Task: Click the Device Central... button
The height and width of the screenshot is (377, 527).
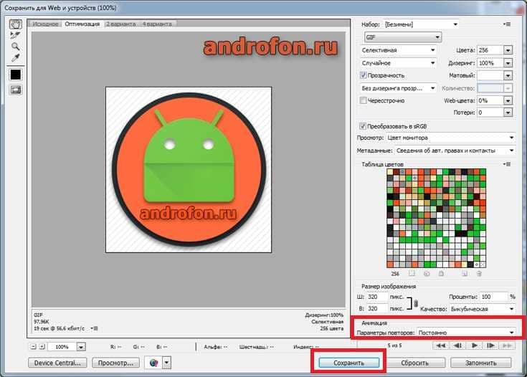Action: [x=57, y=363]
